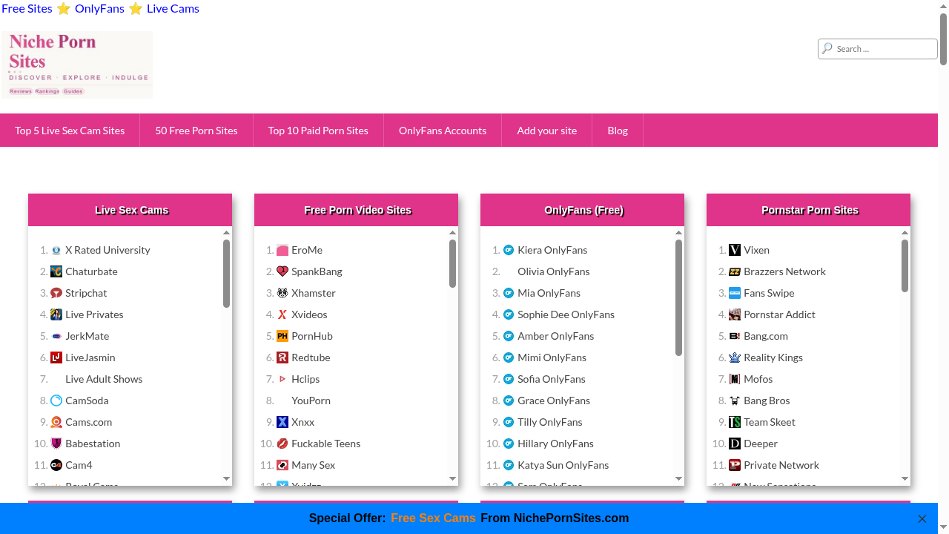The image size is (949, 534).
Task: Click the Chaturbate favicon in Live Sex Cams
Action: (x=56, y=271)
